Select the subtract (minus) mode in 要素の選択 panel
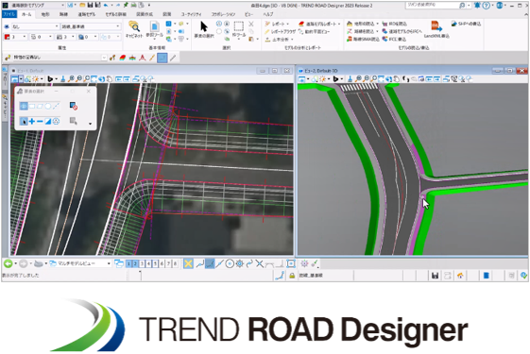The width and height of the screenshot is (530, 354). click(40, 121)
